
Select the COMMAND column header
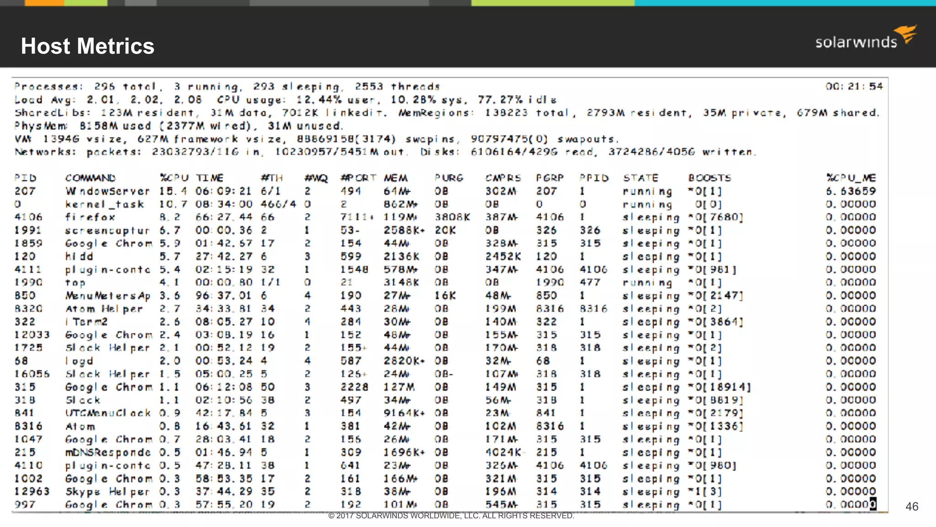(x=90, y=178)
